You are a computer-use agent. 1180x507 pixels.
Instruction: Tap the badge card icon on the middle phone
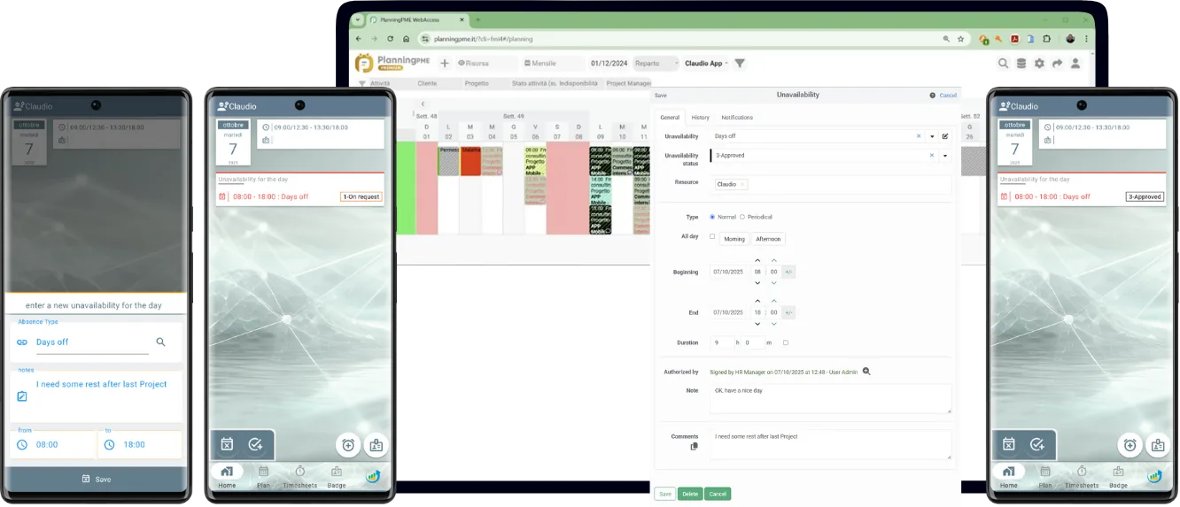(x=377, y=445)
